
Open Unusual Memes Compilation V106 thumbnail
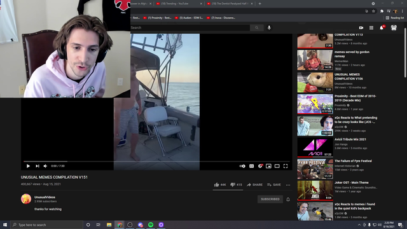tap(315, 83)
